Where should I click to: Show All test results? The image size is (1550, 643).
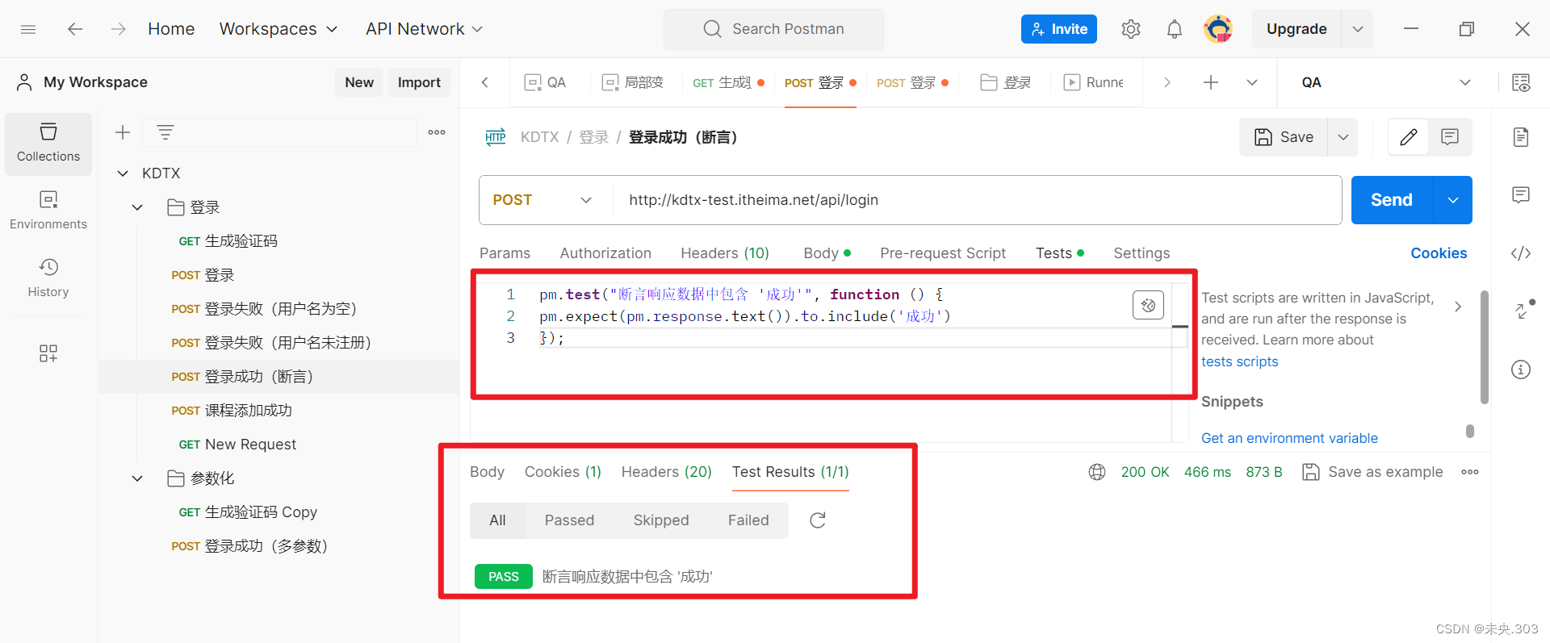pos(497,520)
